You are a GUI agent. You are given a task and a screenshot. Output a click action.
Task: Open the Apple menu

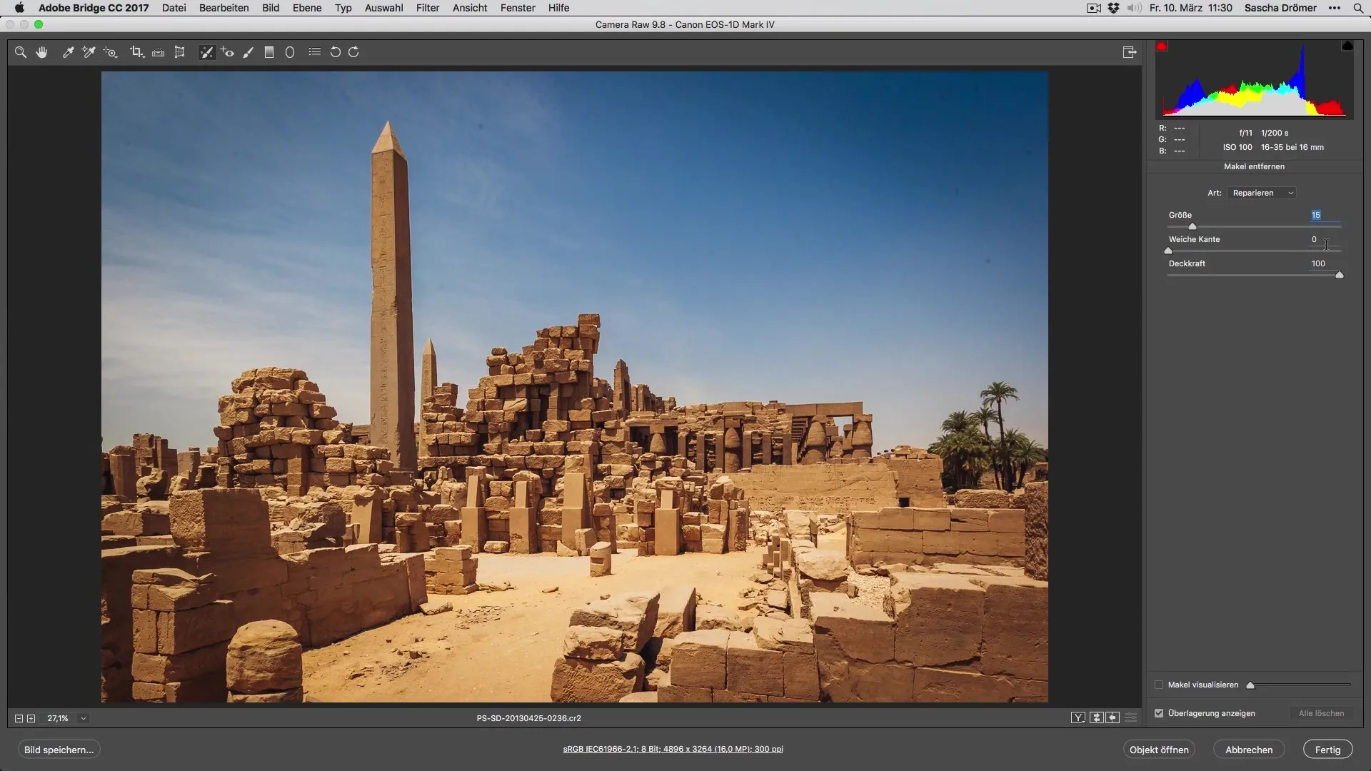(x=19, y=8)
